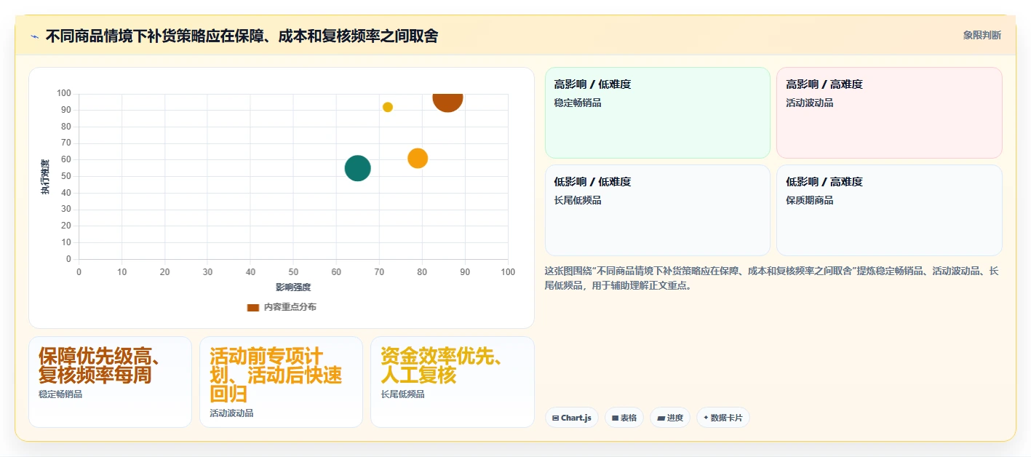Click the teal bubble in the chart
The width and height of the screenshot is (1031, 457).
tap(357, 168)
